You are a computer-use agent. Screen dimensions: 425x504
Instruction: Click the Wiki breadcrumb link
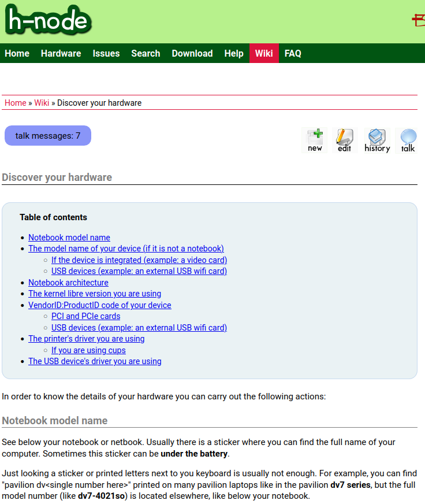tap(42, 103)
